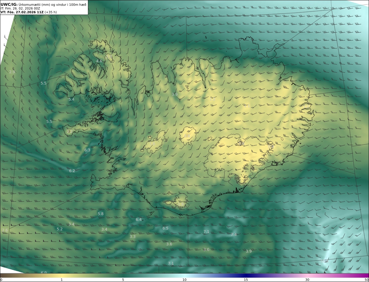Select the 5.4 precipitation label on the map
This screenshot has height=282, width=369.
[x=71, y=99]
